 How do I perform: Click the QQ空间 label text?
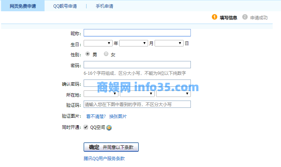click(x=97, y=127)
